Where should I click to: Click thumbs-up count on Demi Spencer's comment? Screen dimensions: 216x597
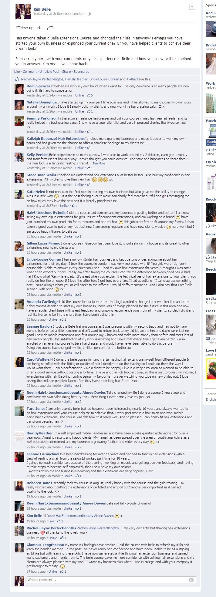point(90,95)
